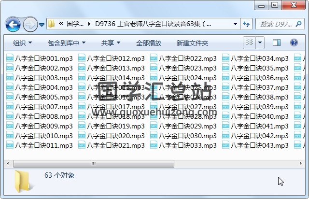Image resolution: width=309 pixels, height=199 pixels.
Task: Select the file name 八字金口诀038.mp3
Action: pyautogui.click(x=260, y=97)
